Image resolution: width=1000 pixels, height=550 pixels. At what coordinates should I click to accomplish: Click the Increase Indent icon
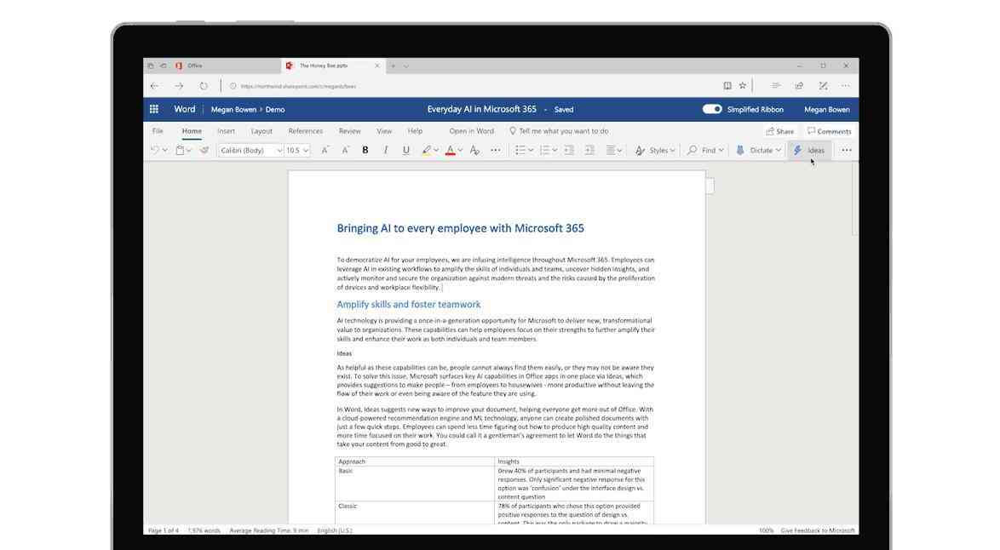point(590,151)
